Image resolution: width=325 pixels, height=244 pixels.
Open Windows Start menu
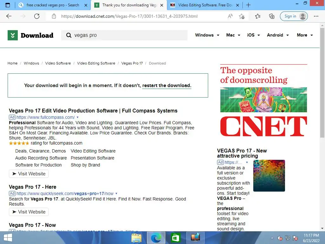point(8,238)
